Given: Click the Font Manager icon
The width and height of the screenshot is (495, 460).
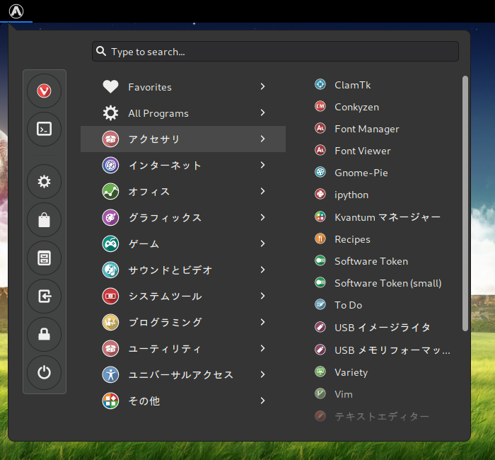Looking at the screenshot, I should click(320, 128).
